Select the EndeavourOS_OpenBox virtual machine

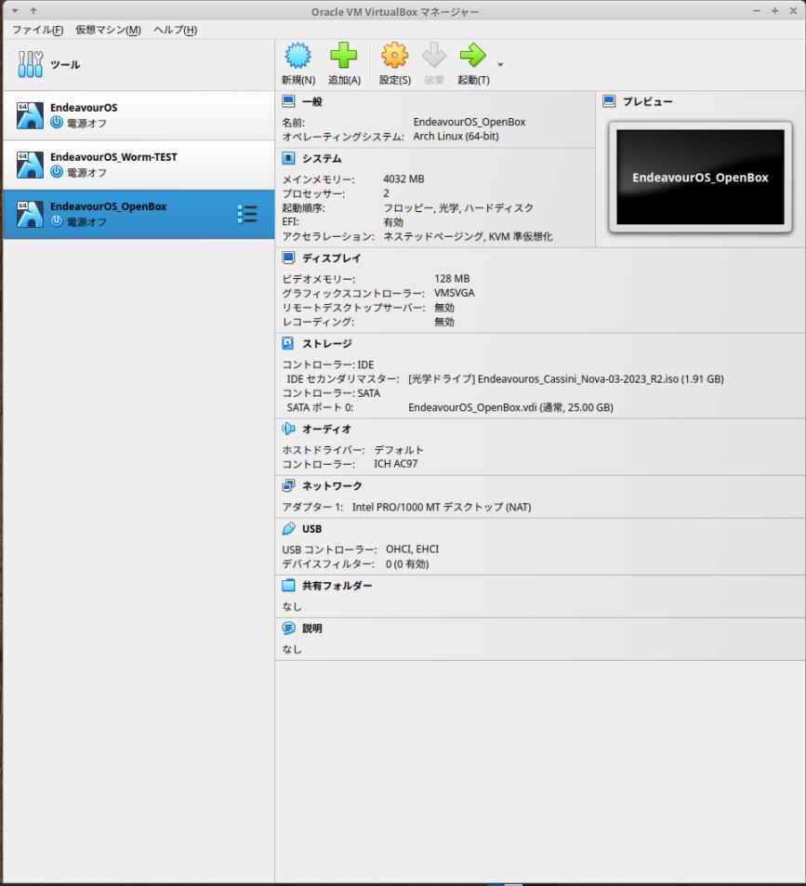139,214
